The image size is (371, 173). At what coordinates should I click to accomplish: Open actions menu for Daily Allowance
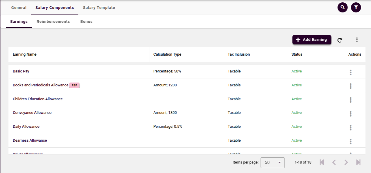(351, 127)
